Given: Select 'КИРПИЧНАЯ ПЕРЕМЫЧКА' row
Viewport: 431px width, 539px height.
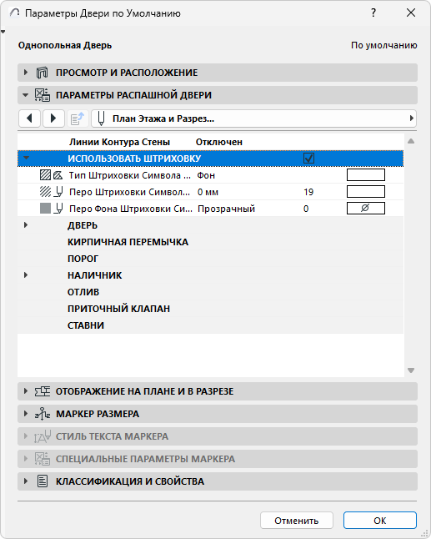Looking at the screenshot, I should 210,242.
